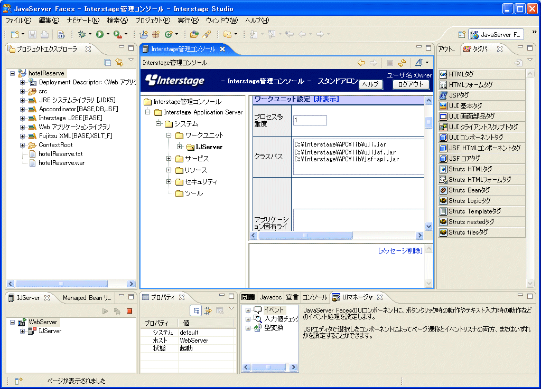Image resolution: width=541 pixels, height=389 pixels.
Task: Click the Open Perspective icon
Action: pyautogui.click(x=462, y=34)
